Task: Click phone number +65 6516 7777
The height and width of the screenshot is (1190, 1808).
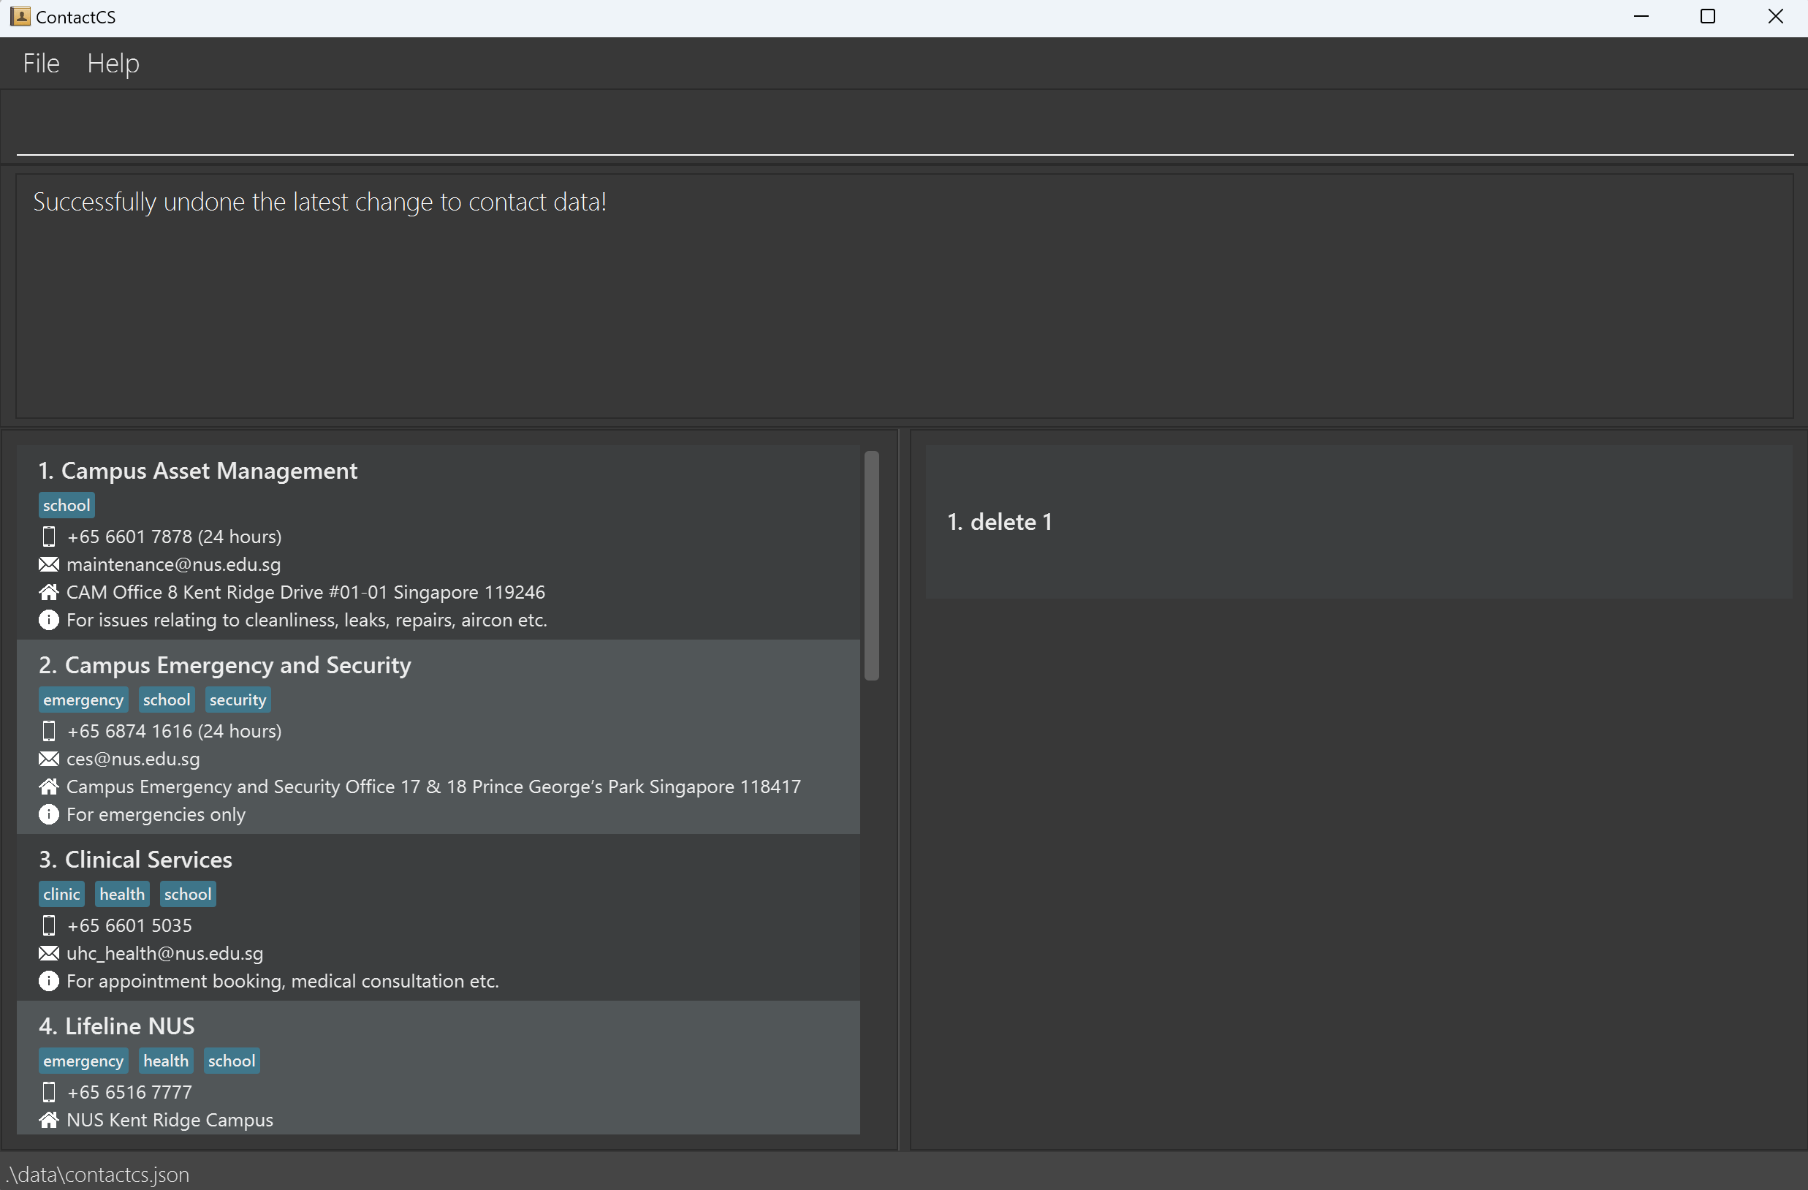Action: (x=130, y=1092)
